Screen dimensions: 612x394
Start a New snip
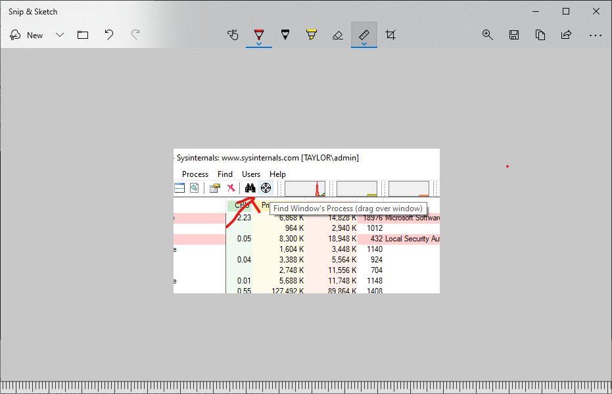(x=26, y=35)
